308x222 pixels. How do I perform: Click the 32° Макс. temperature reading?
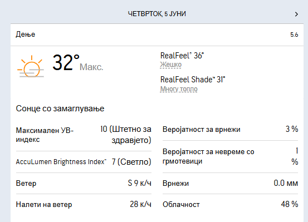click(78, 63)
